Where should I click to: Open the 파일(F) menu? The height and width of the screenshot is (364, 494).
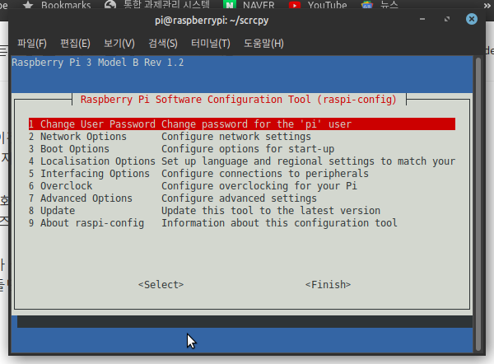click(32, 43)
